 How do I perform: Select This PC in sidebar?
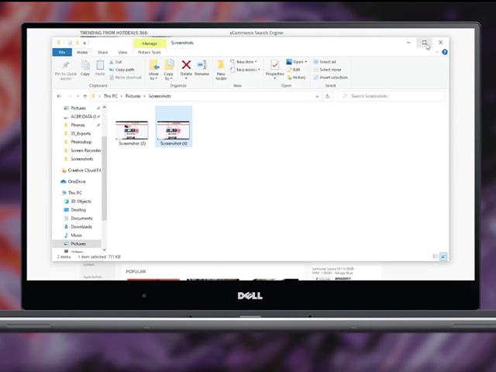pyautogui.click(x=74, y=193)
